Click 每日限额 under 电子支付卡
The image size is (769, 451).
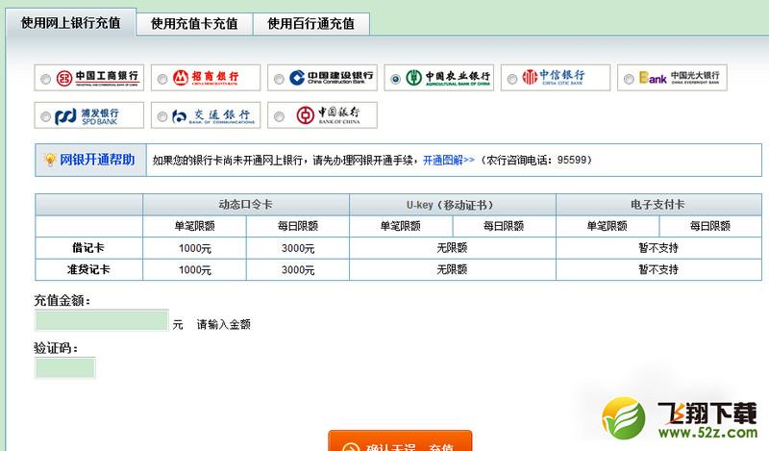[710, 226]
